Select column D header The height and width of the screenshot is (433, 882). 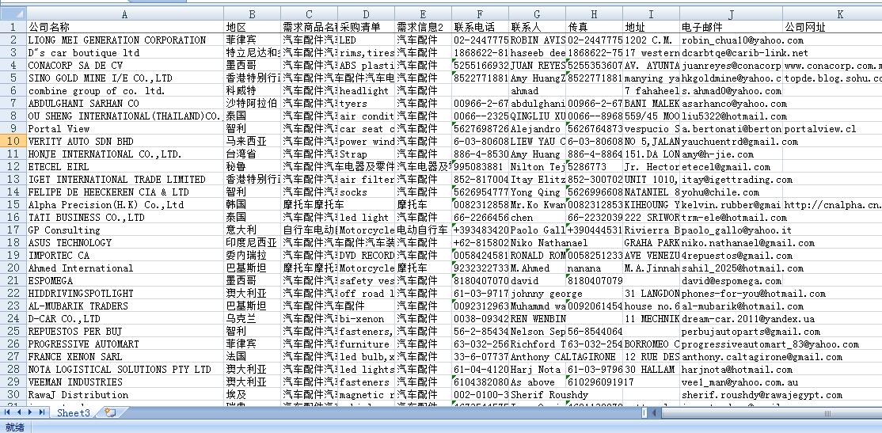367,14
